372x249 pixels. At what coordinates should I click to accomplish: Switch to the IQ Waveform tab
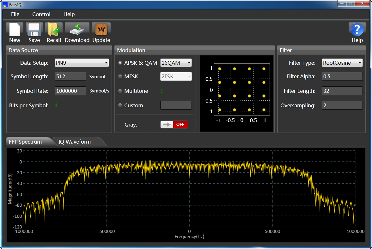pyautogui.click(x=75, y=142)
